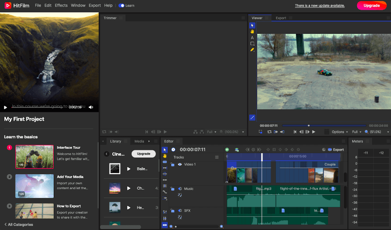
Task: Zoom out the timeline with minus magnifier
Action: coord(171,226)
